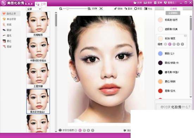Click the gray clear-all button under 已使用
This screenshot has height=138, width=194.
(x=173, y=13)
